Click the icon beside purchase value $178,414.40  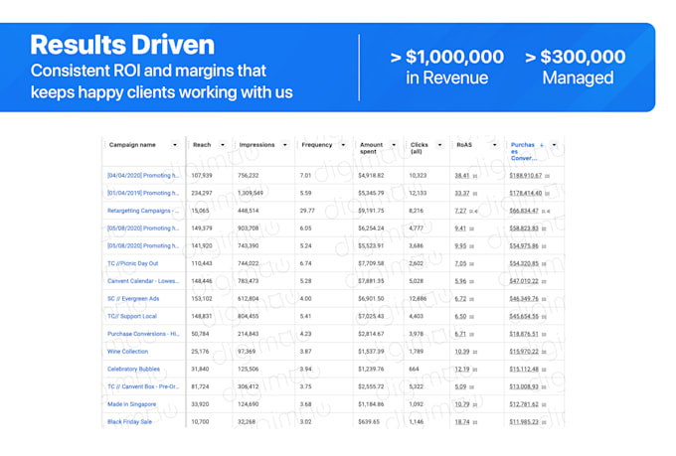[x=548, y=194]
